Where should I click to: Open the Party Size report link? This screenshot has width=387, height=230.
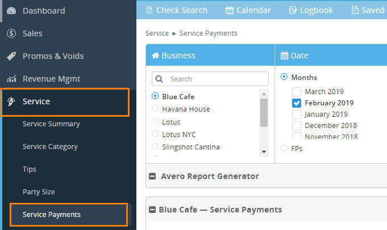39,192
